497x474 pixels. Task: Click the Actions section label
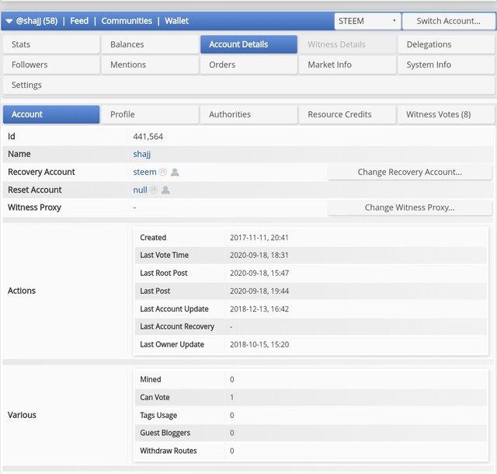coord(22,291)
